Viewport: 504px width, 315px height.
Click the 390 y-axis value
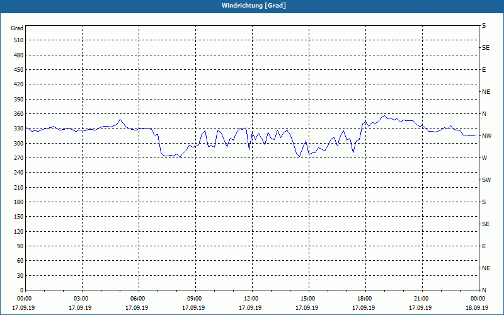click(x=19, y=100)
